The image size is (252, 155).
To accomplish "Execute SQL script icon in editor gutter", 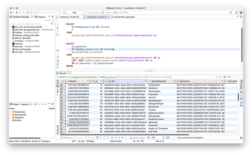I will (58, 28).
